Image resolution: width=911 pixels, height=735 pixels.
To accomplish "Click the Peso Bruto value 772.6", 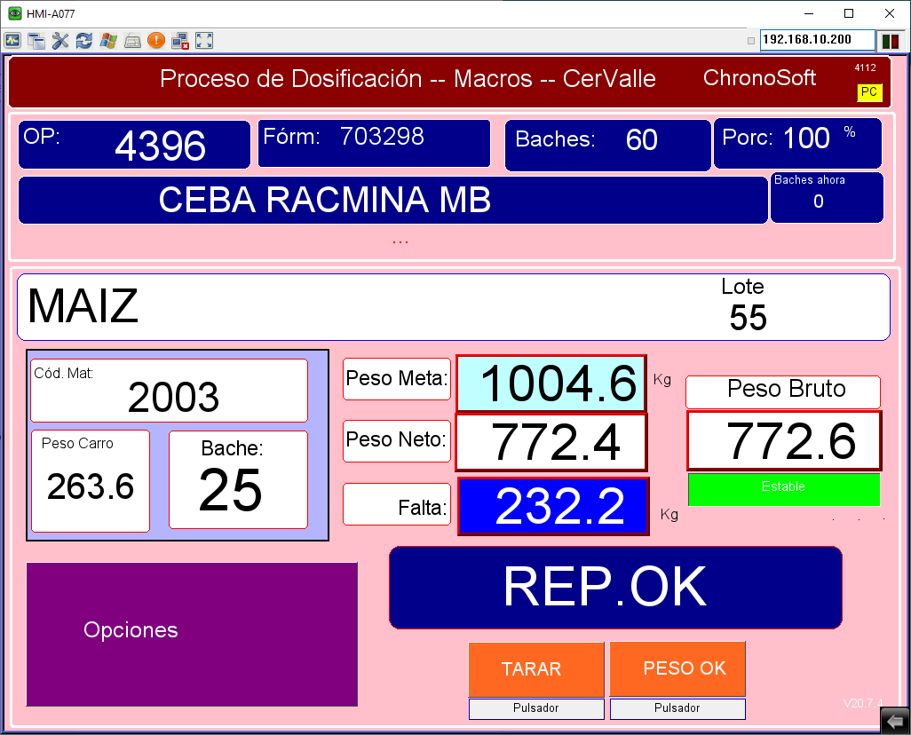I will (784, 440).
